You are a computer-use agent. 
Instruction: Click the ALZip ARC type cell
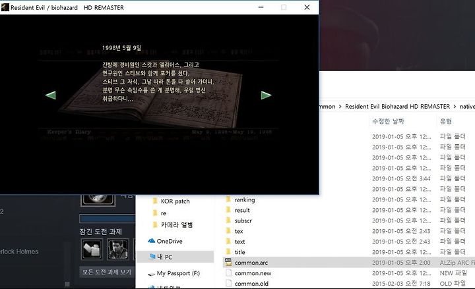coord(457,263)
